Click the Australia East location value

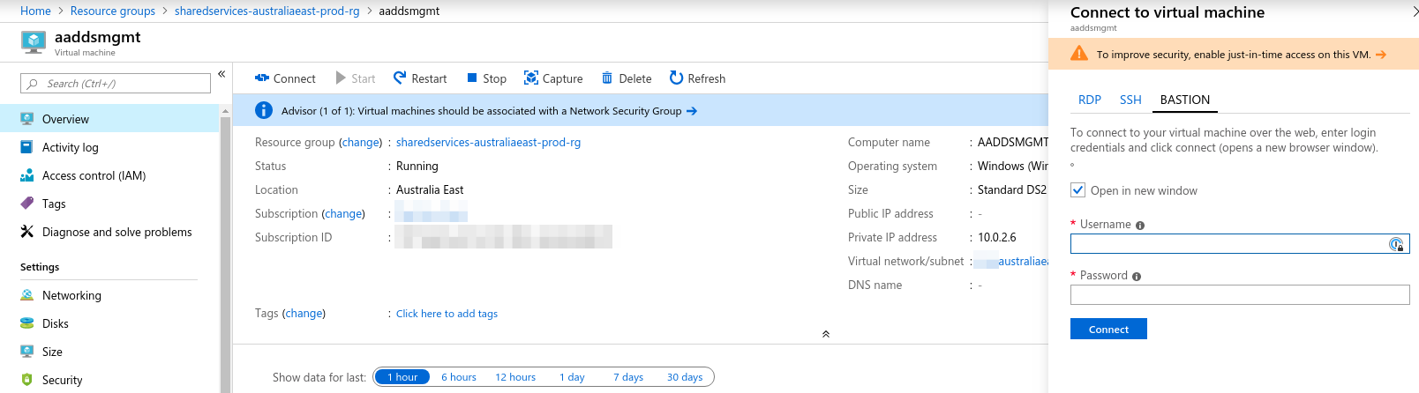pyautogui.click(x=430, y=189)
